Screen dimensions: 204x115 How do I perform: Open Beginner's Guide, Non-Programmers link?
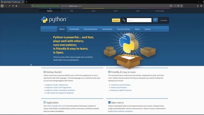coord(59,88)
